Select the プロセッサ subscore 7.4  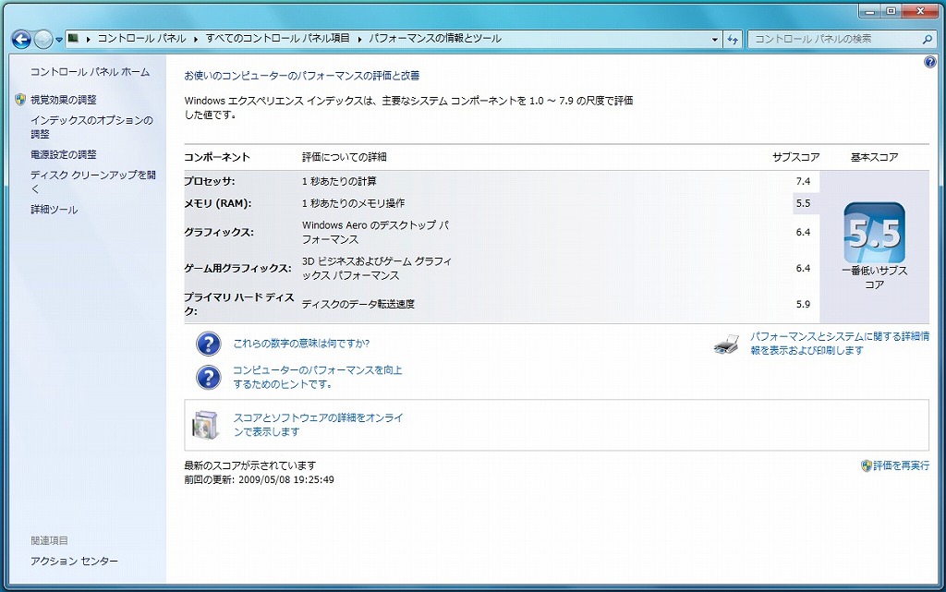pyautogui.click(x=803, y=181)
